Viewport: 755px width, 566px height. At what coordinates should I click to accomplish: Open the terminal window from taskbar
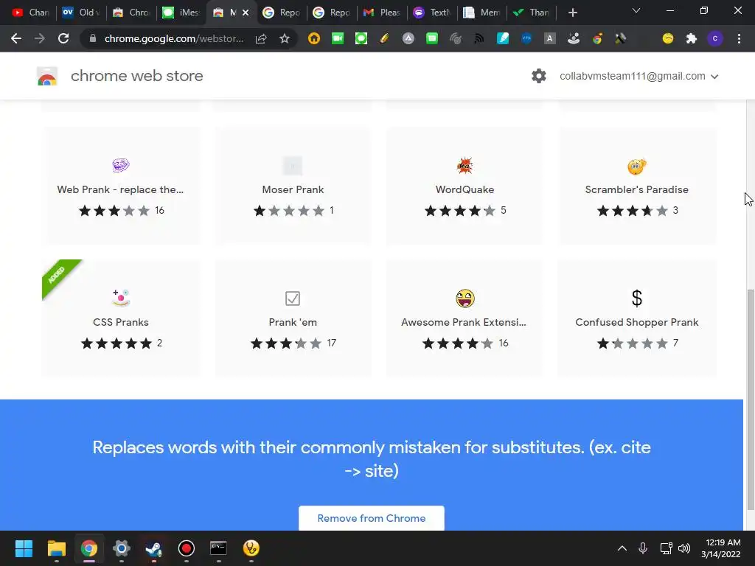coord(218,548)
